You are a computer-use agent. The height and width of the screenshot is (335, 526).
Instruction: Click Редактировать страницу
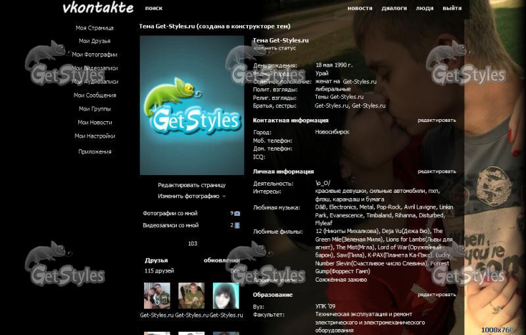click(191, 185)
